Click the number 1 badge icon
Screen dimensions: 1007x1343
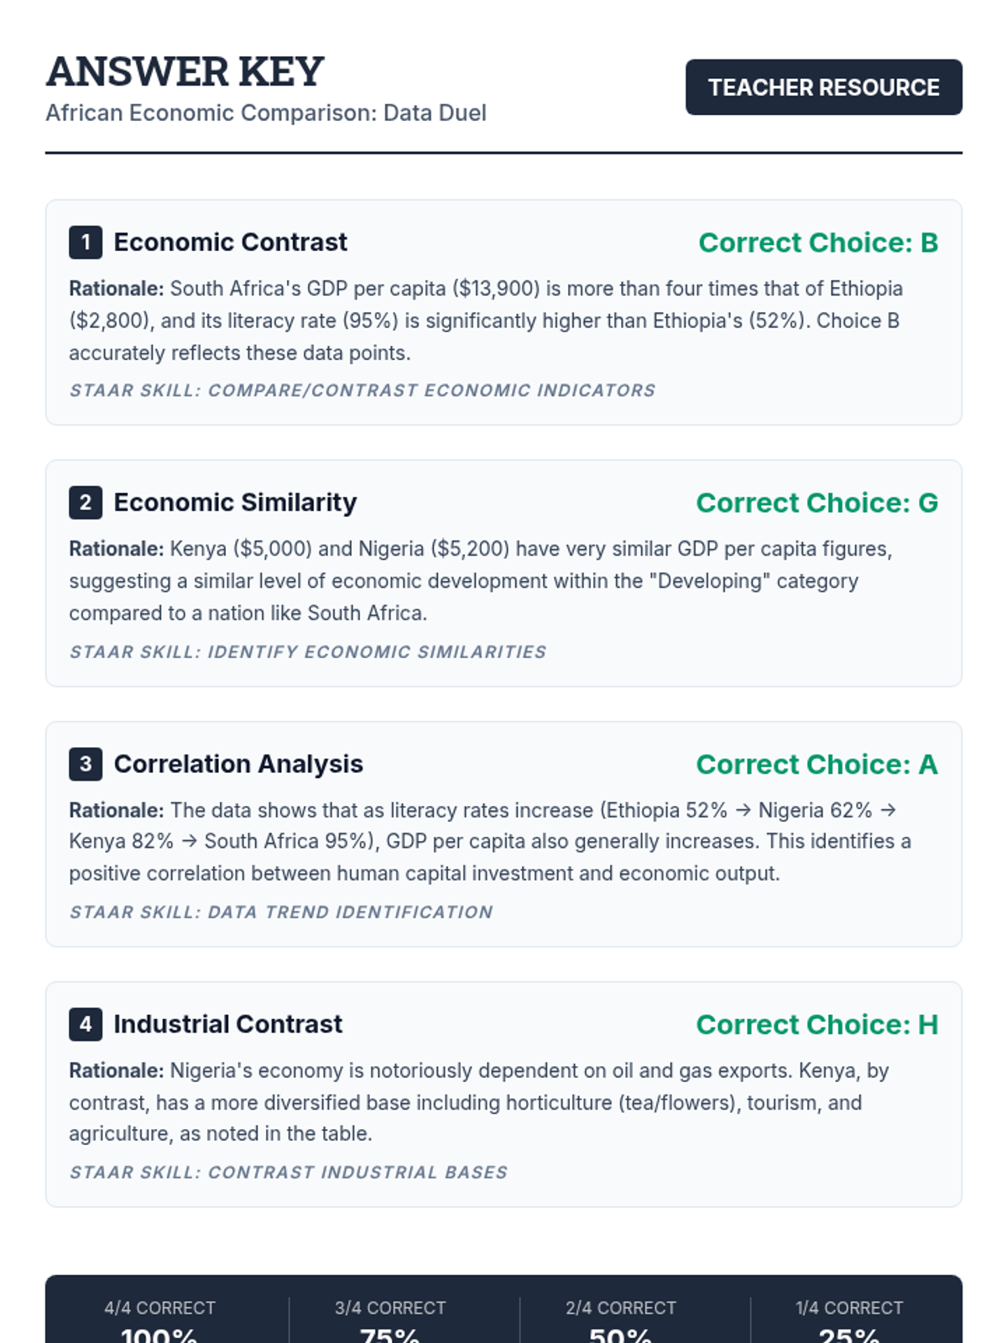pyautogui.click(x=86, y=243)
